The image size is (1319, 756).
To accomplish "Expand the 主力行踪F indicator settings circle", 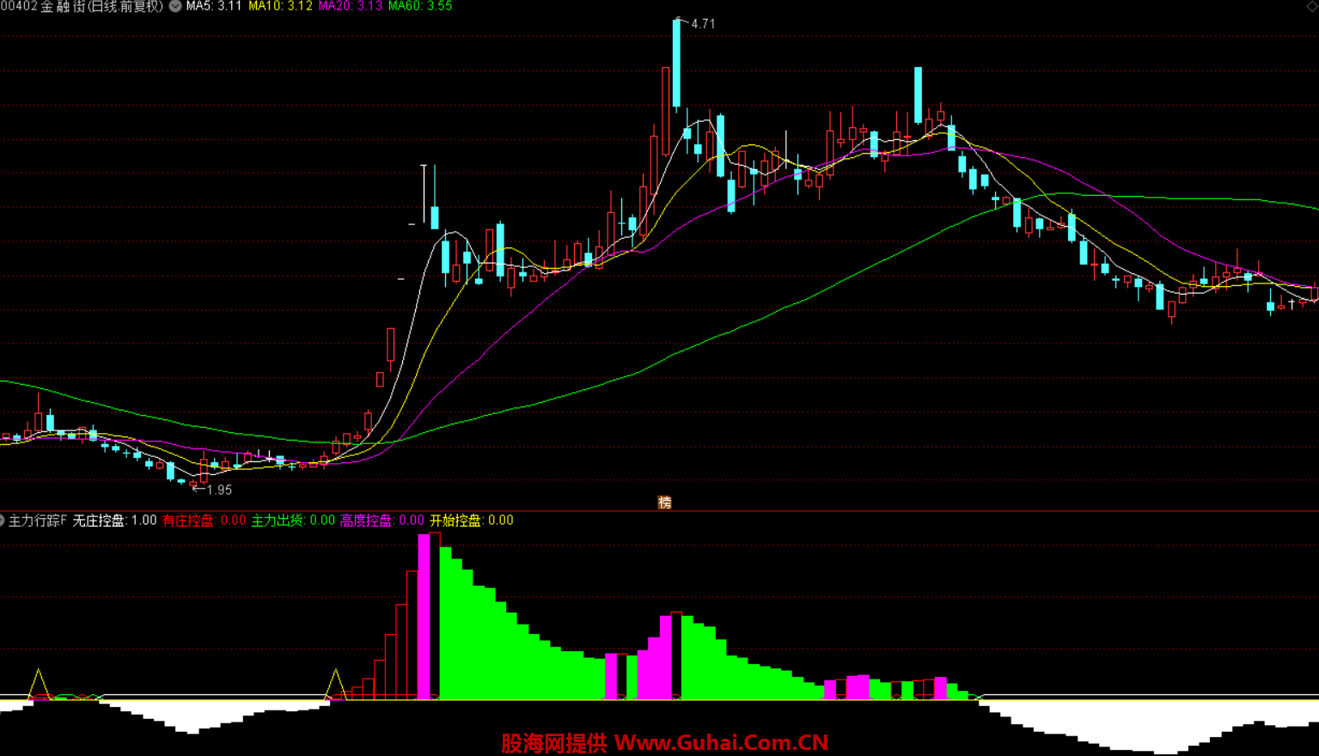I will click(3, 521).
